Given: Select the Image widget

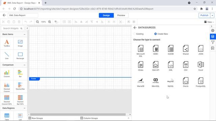Looking at the screenshot, I should [20, 43].
